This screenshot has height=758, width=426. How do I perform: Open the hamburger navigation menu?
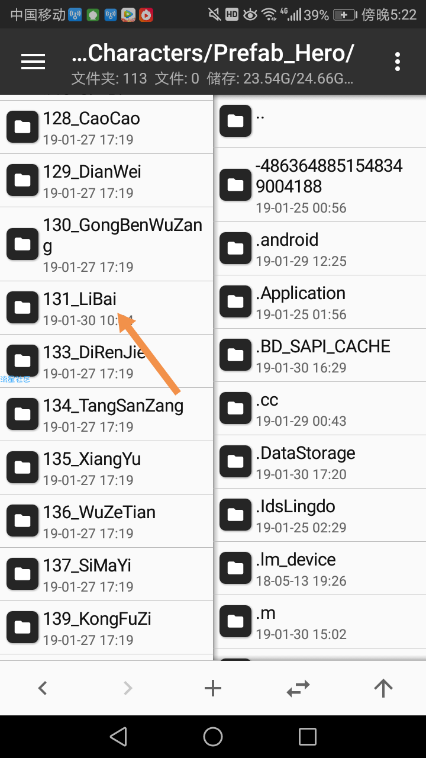(x=33, y=62)
